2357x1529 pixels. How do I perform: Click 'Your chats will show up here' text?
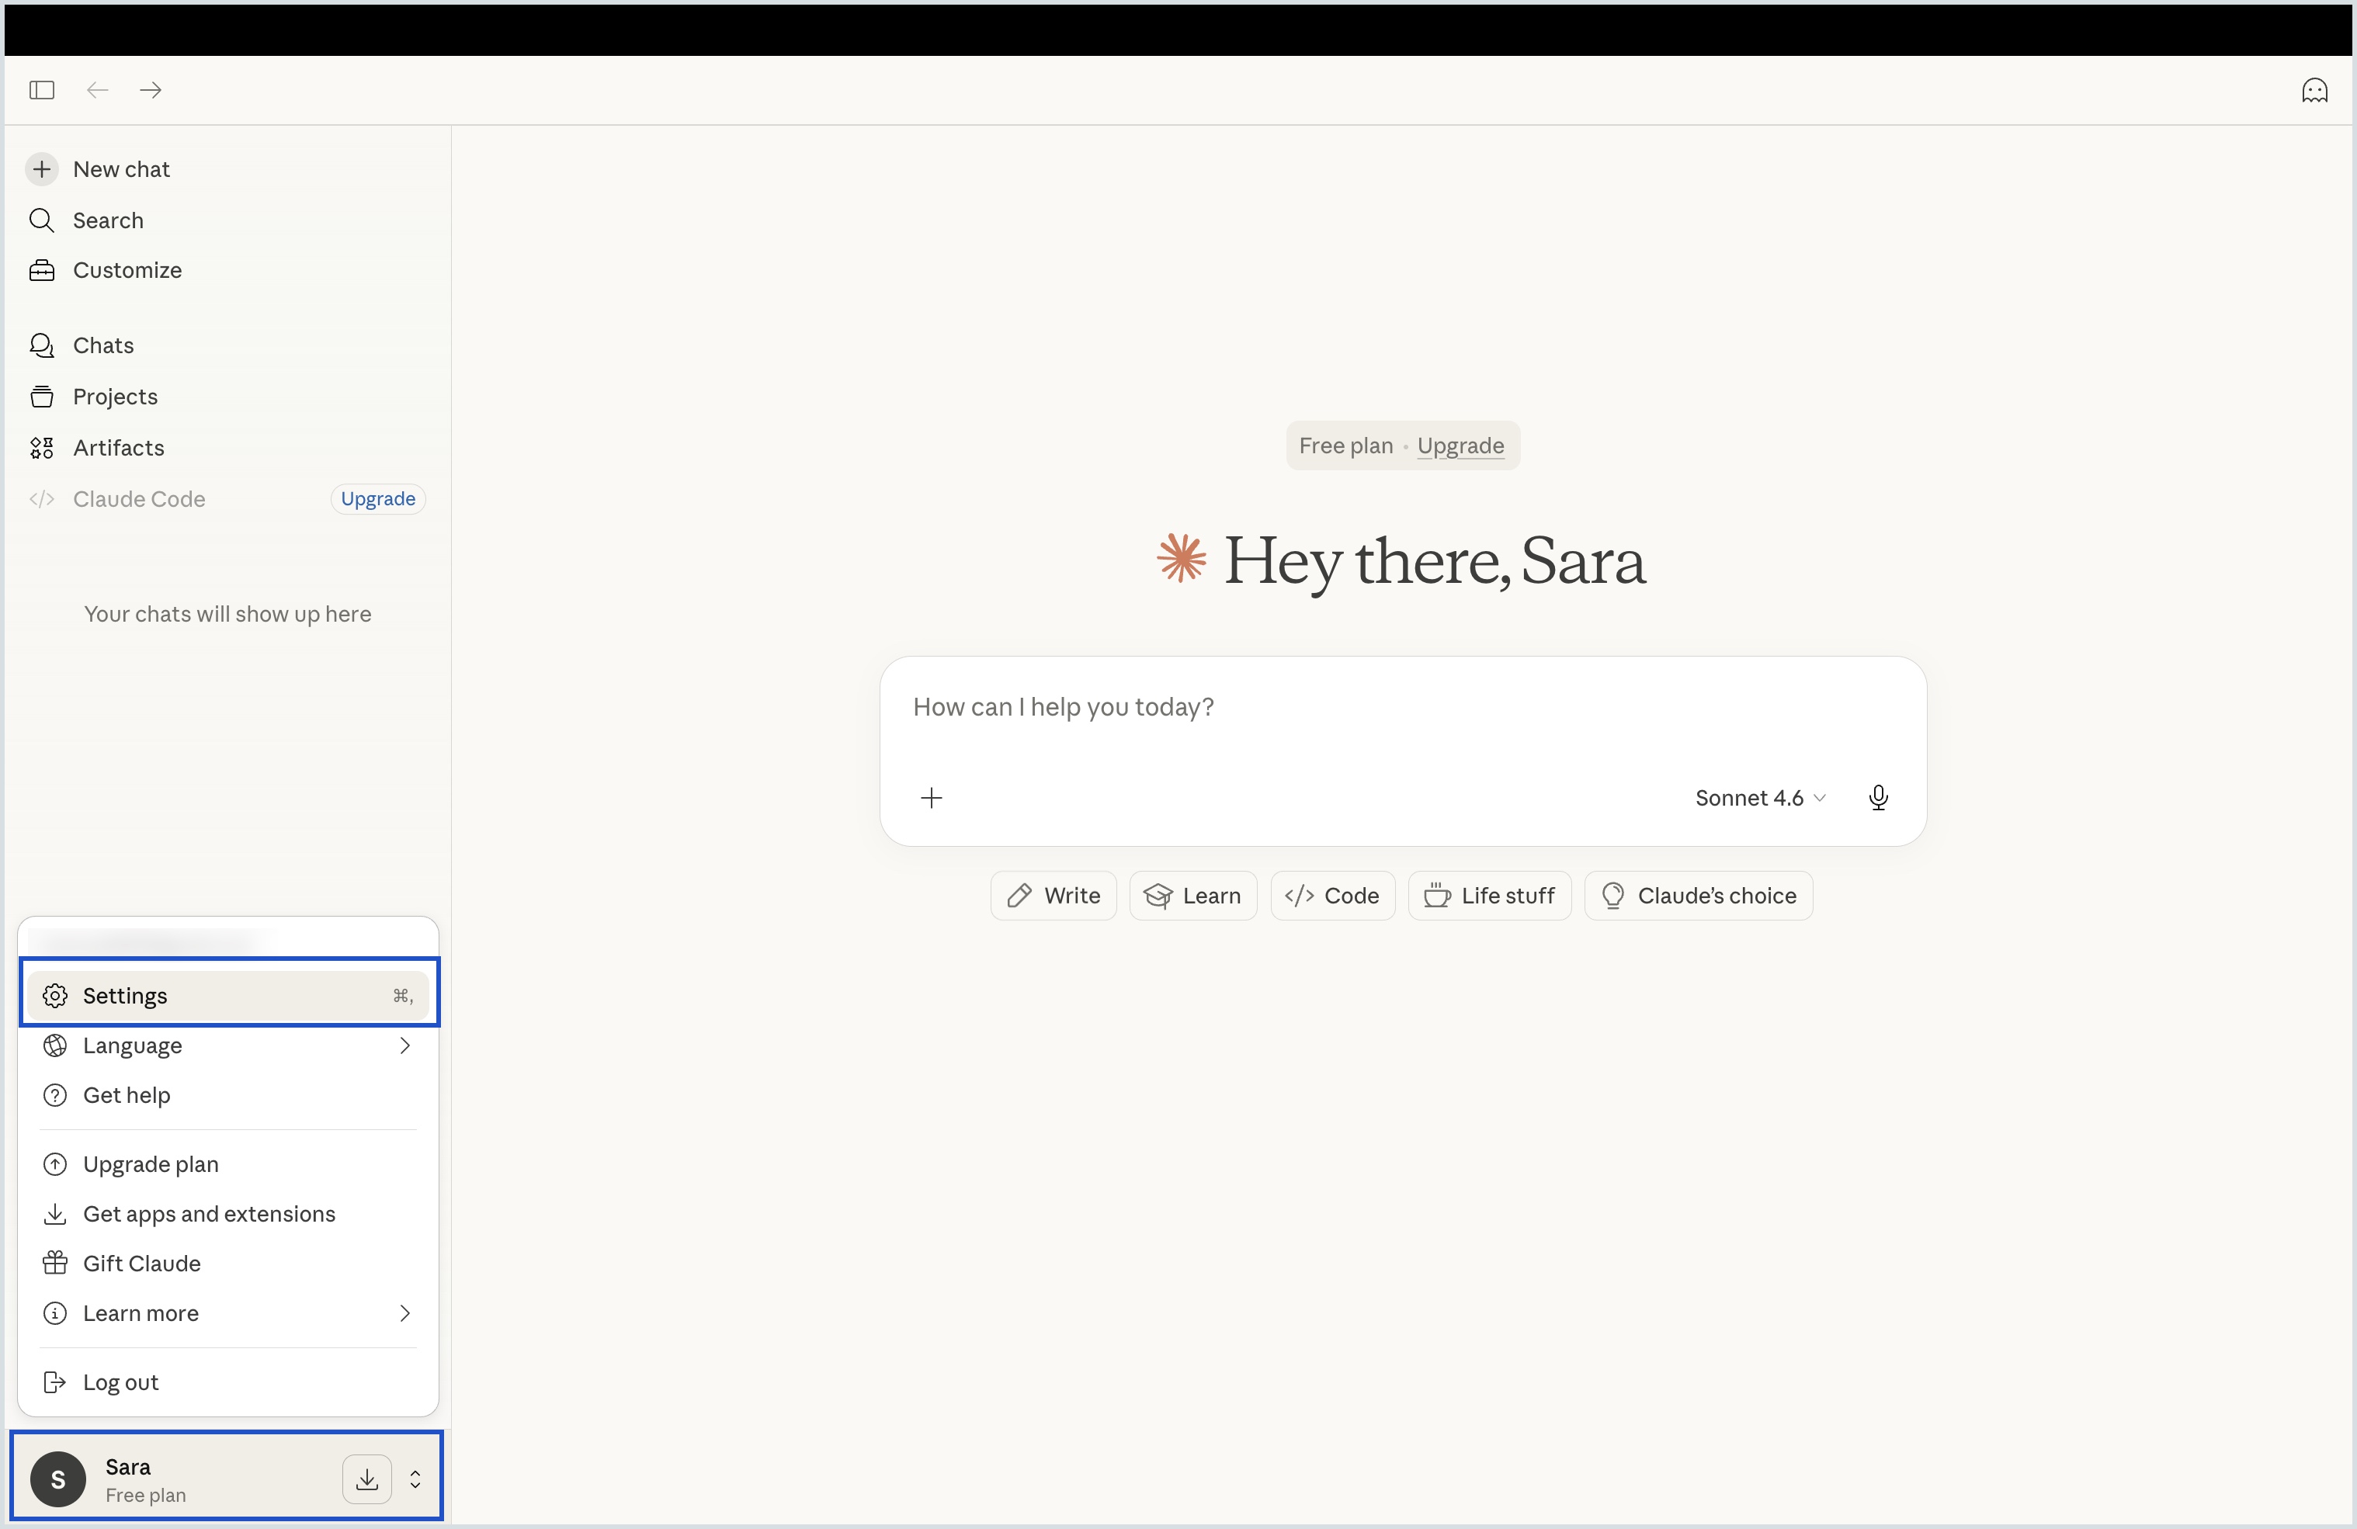click(227, 614)
